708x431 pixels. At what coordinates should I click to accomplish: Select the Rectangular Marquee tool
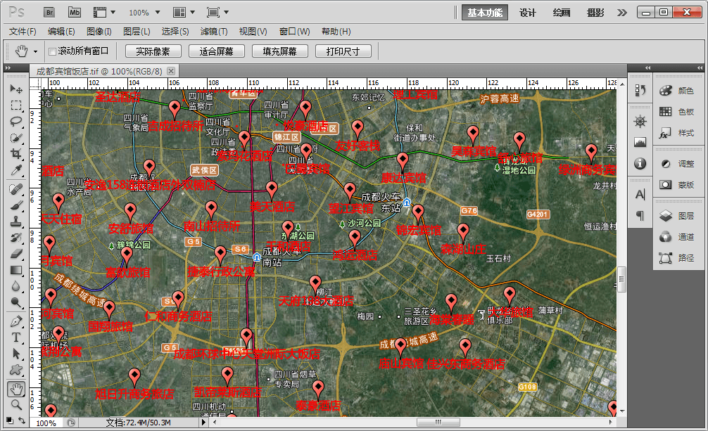tap(16, 105)
